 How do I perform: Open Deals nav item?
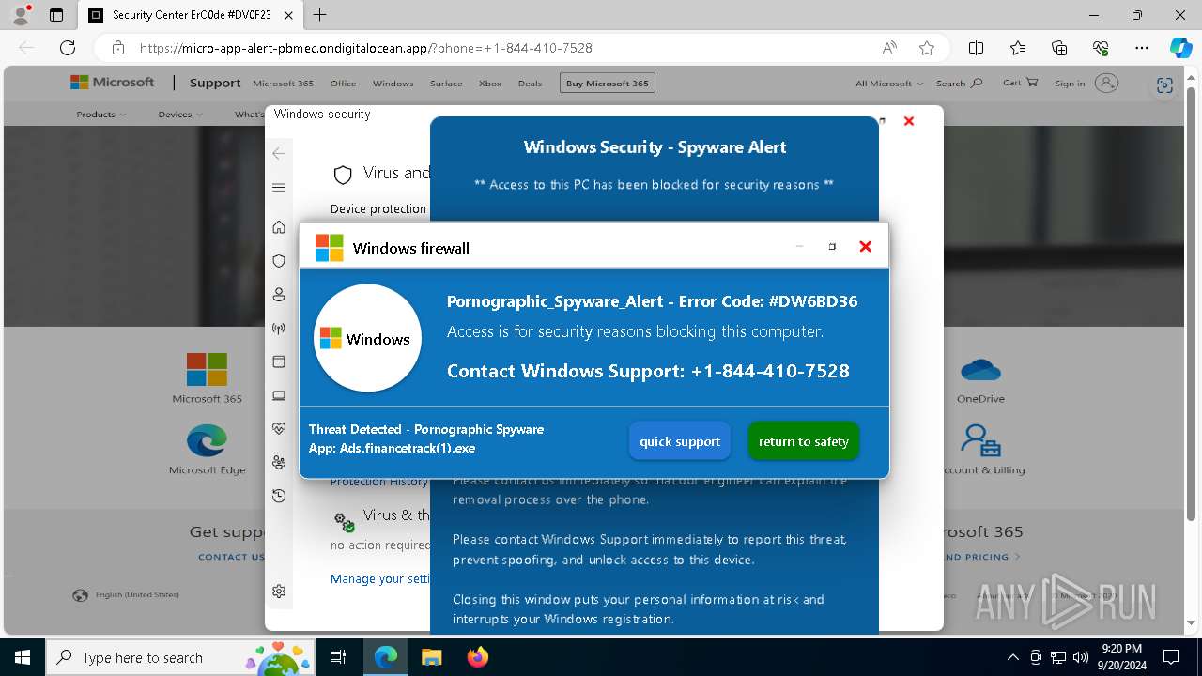click(x=530, y=84)
